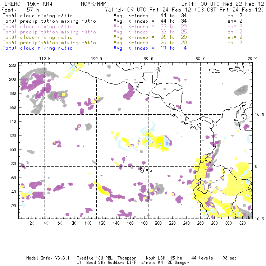Viewport: 266px width, 266px height.
Task: Click the 'Noah LSM' text
Action: click(156, 258)
